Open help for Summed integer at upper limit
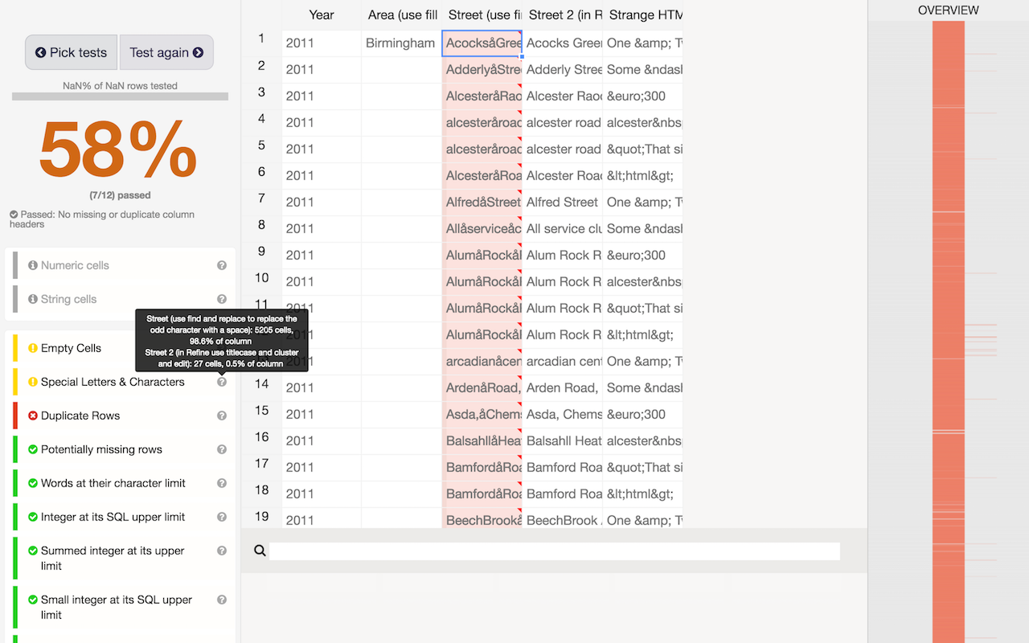 [x=222, y=551]
